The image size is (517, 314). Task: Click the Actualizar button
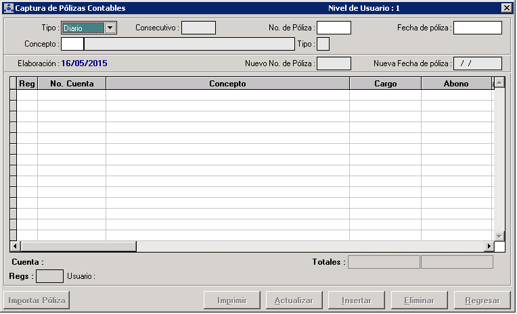click(x=294, y=300)
